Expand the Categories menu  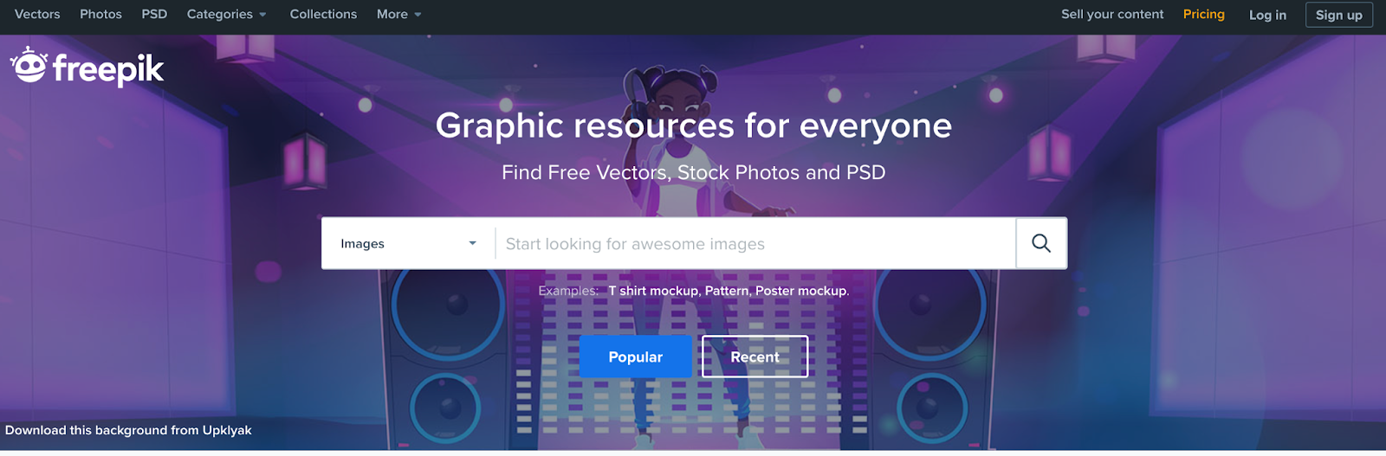pyautogui.click(x=227, y=15)
